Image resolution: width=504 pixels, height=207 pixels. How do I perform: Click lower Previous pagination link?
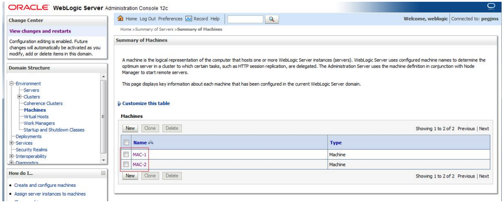466,176
